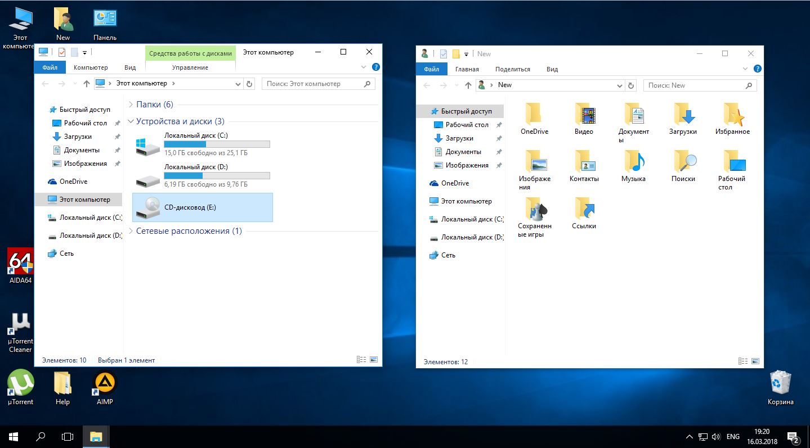Open the Поделиться tab in New window
Screen dimensions: 810x448
click(x=512, y=69)
